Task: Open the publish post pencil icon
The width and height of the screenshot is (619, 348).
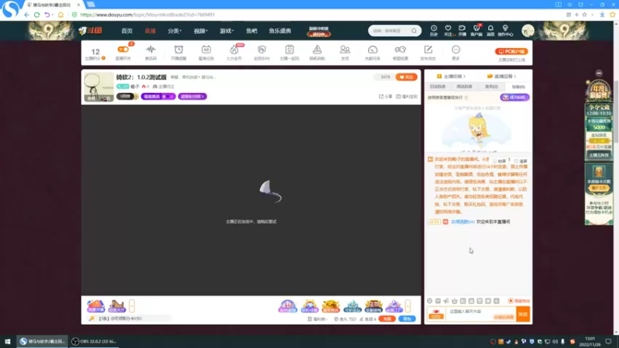Action: [x=428, y=49]
